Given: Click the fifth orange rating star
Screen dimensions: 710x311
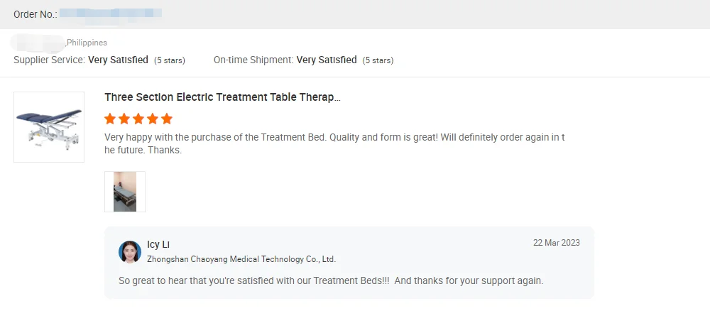Looking at the screenshot, I should click(167, 119).
